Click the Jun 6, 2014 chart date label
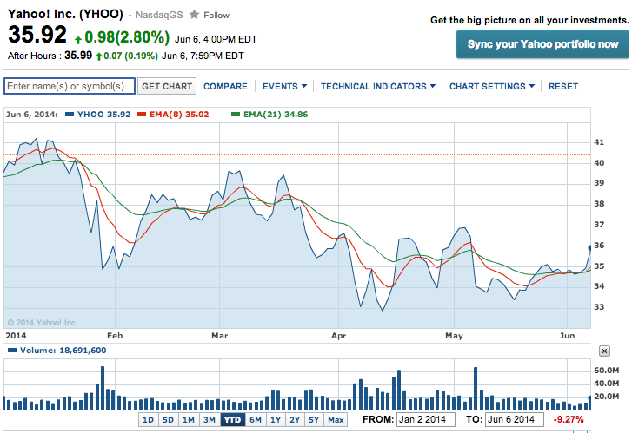Screen dimensions: 632x433 pos(31,115)
